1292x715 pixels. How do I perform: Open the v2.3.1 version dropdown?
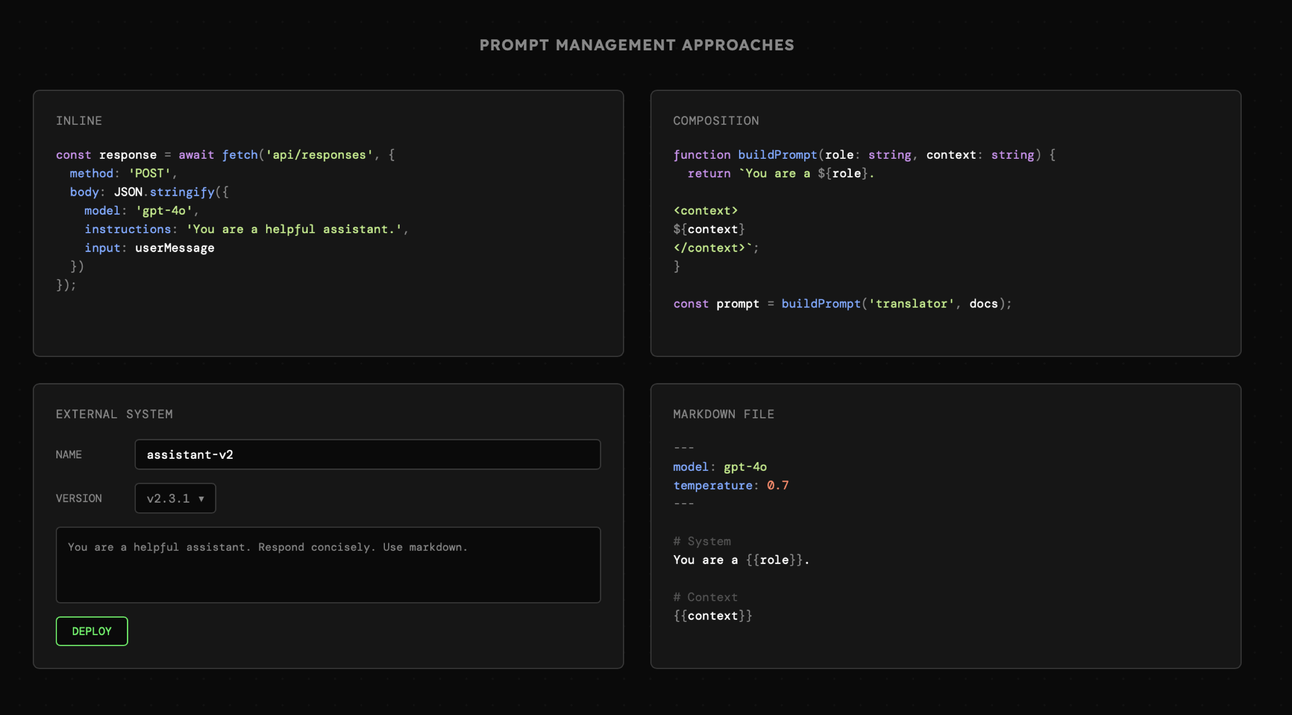(174, 498)
